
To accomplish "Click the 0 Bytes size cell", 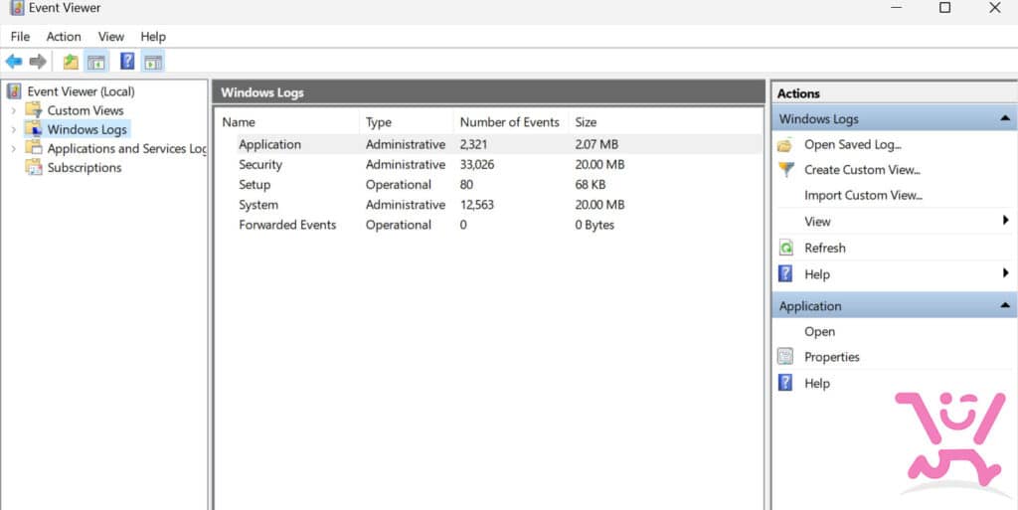I will point(594,225).
